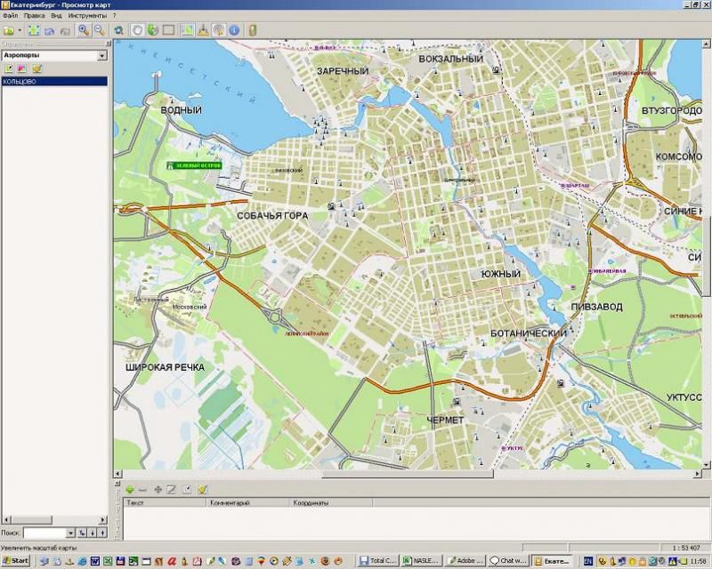Select the zoom out magnifier tool

point(98,30)
